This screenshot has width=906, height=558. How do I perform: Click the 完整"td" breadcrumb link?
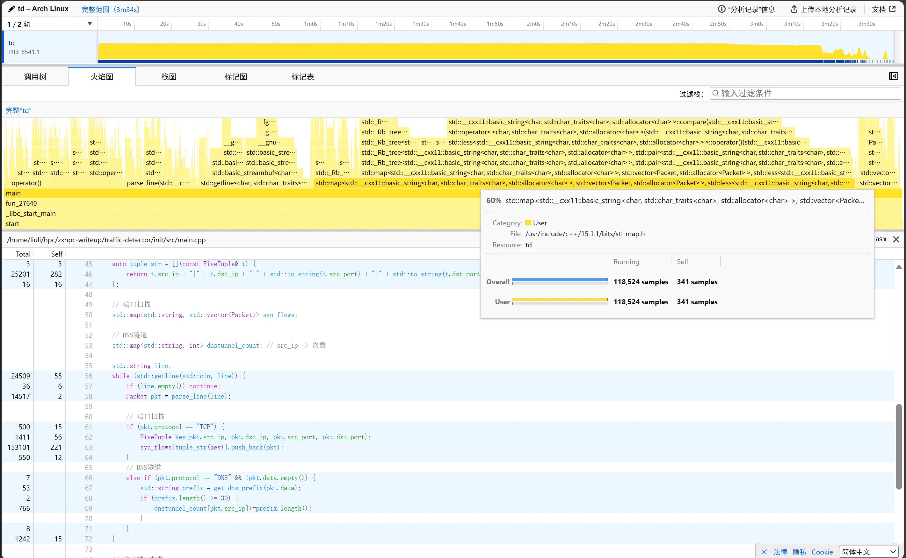pos(18,110)
